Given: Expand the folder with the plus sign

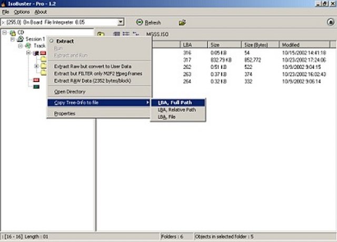Looking at the screenshot, I should (x=36, y=66).
